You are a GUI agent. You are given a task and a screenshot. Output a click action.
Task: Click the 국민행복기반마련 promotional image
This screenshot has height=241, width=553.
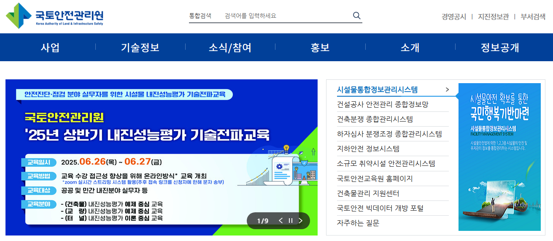499,157
